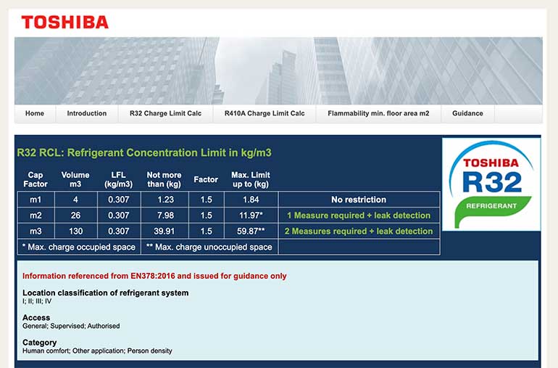Viewport: 558px width, 368px height.
Task: Click the 1.23 kg Not more than value
Action: coord(165,200)
